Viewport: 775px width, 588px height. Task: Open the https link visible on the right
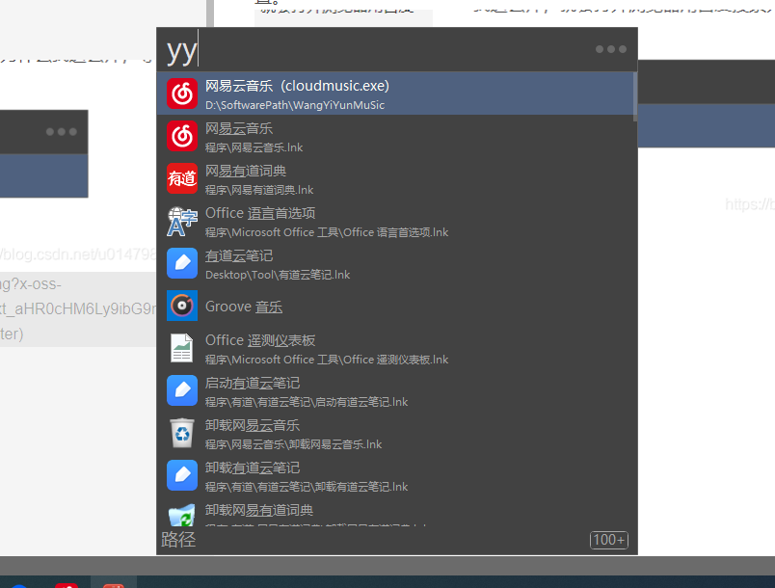point(749,204)
